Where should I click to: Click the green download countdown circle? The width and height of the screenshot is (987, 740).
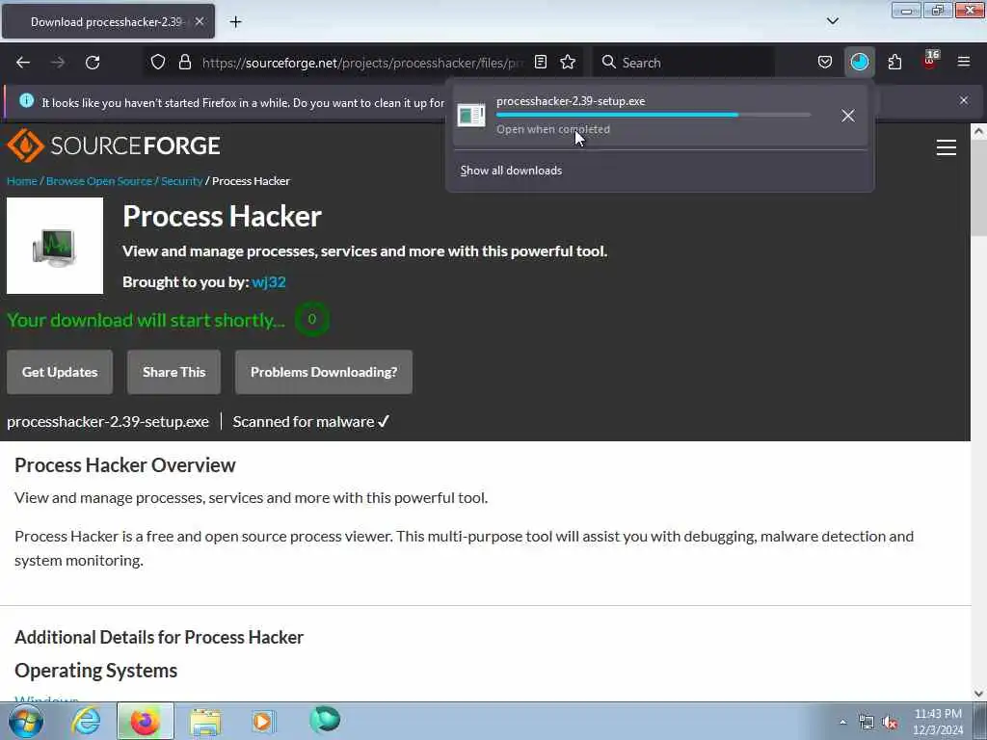(x=311, y=319)
